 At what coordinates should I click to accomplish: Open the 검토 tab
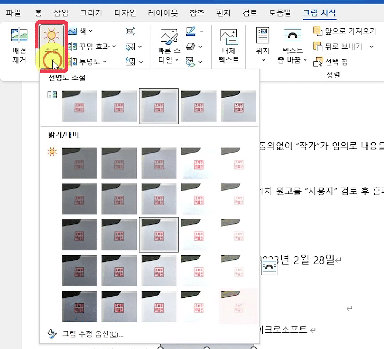(x=250, y=13)
